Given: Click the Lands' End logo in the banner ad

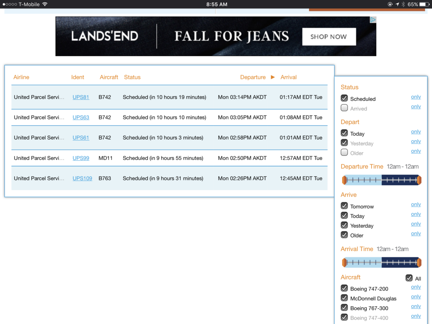Looking at the screenshot, I should pyautogui.click(x=105, y=36).
